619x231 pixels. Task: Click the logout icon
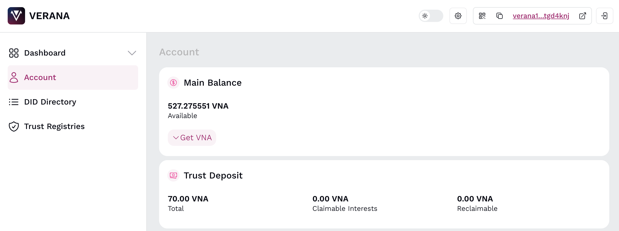605,16
